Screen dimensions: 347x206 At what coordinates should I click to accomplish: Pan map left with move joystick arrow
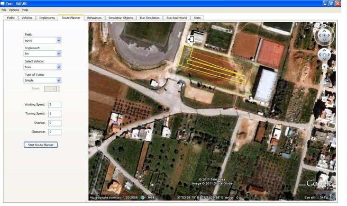coord(320,55)
